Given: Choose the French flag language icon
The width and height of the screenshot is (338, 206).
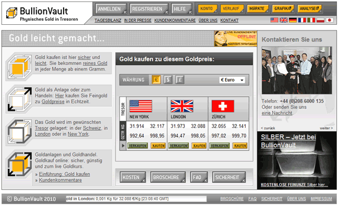Looking at the screenshot, I should (302, 20).
